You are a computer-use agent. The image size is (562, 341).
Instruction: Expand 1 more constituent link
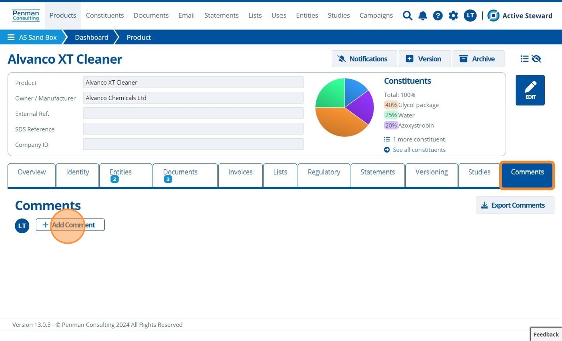pos(415,140)
